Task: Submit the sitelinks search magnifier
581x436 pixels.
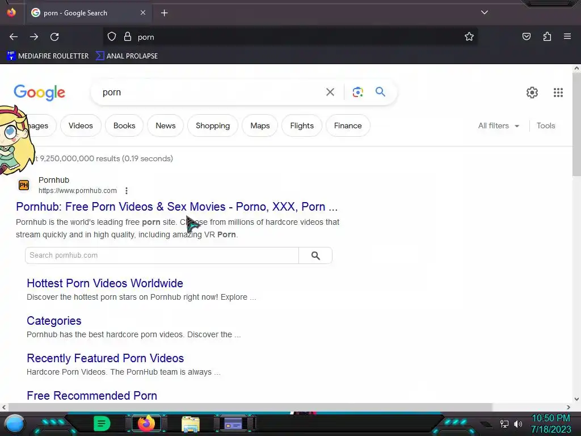Action: tap(315, 255)
